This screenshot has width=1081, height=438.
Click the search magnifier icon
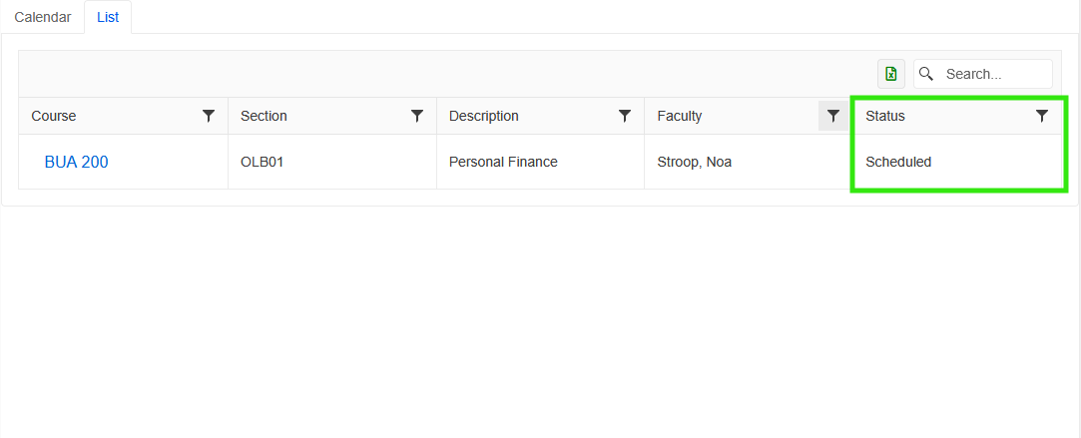[926, 74]
